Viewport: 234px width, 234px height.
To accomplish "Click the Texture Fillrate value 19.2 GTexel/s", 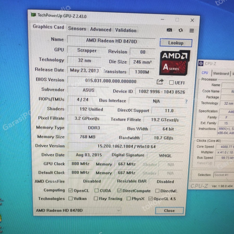I will pos(165,120).
